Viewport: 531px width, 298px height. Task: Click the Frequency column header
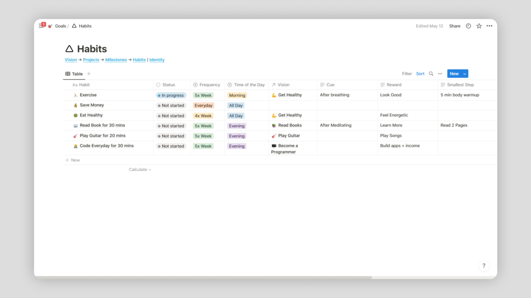click(208, 85)
